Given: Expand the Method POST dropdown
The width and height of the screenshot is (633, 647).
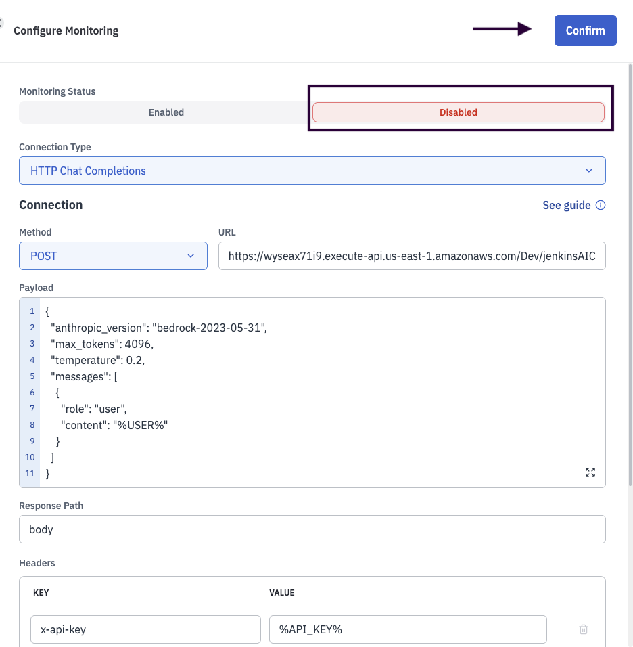Looking at the screenshot, I should click(x=113, y=256).
